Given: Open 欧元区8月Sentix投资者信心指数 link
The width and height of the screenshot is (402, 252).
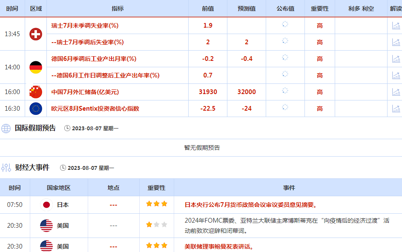Looking at the screenshot, I should [x=95, y=109].
